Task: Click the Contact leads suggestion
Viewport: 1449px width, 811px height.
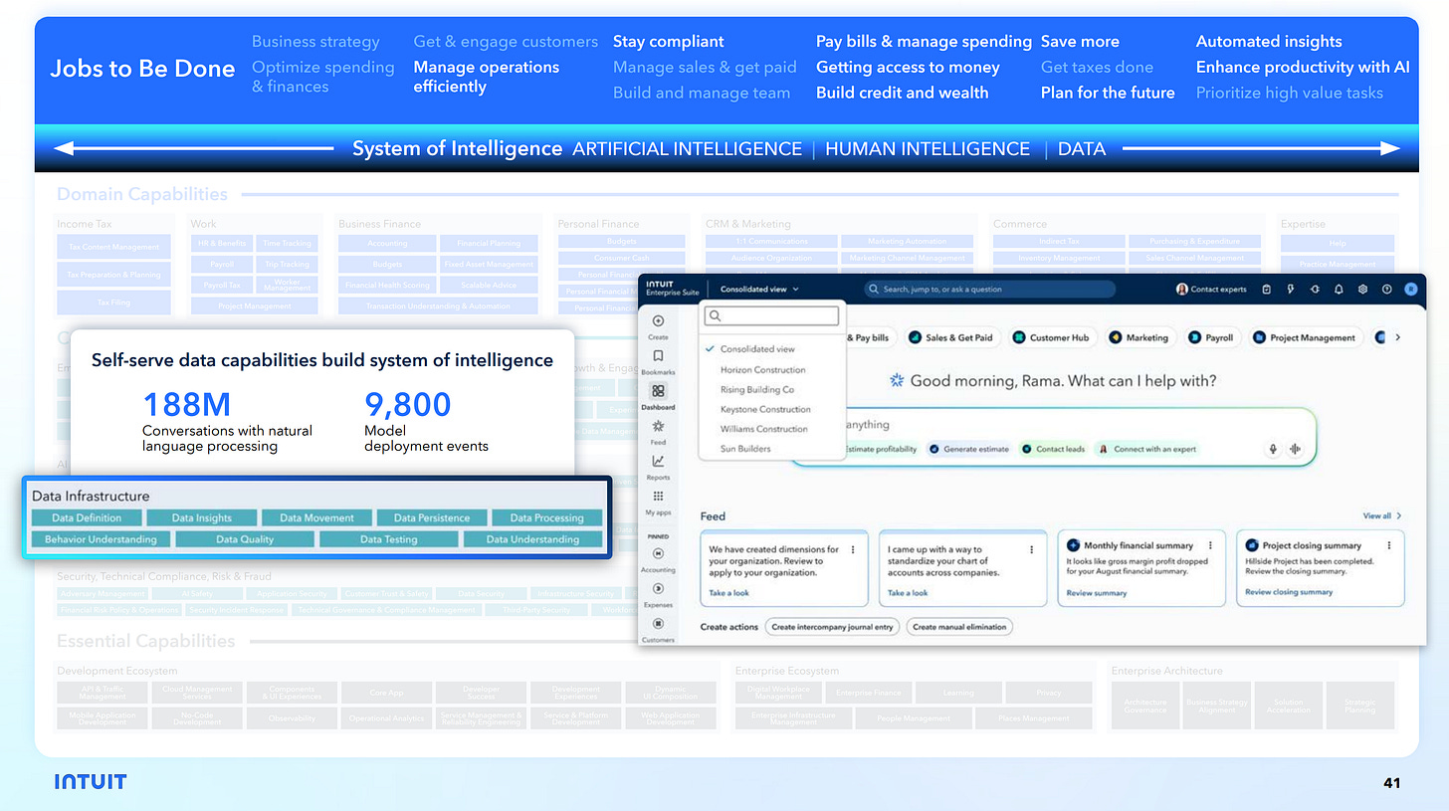Action: click(1053, 449)
